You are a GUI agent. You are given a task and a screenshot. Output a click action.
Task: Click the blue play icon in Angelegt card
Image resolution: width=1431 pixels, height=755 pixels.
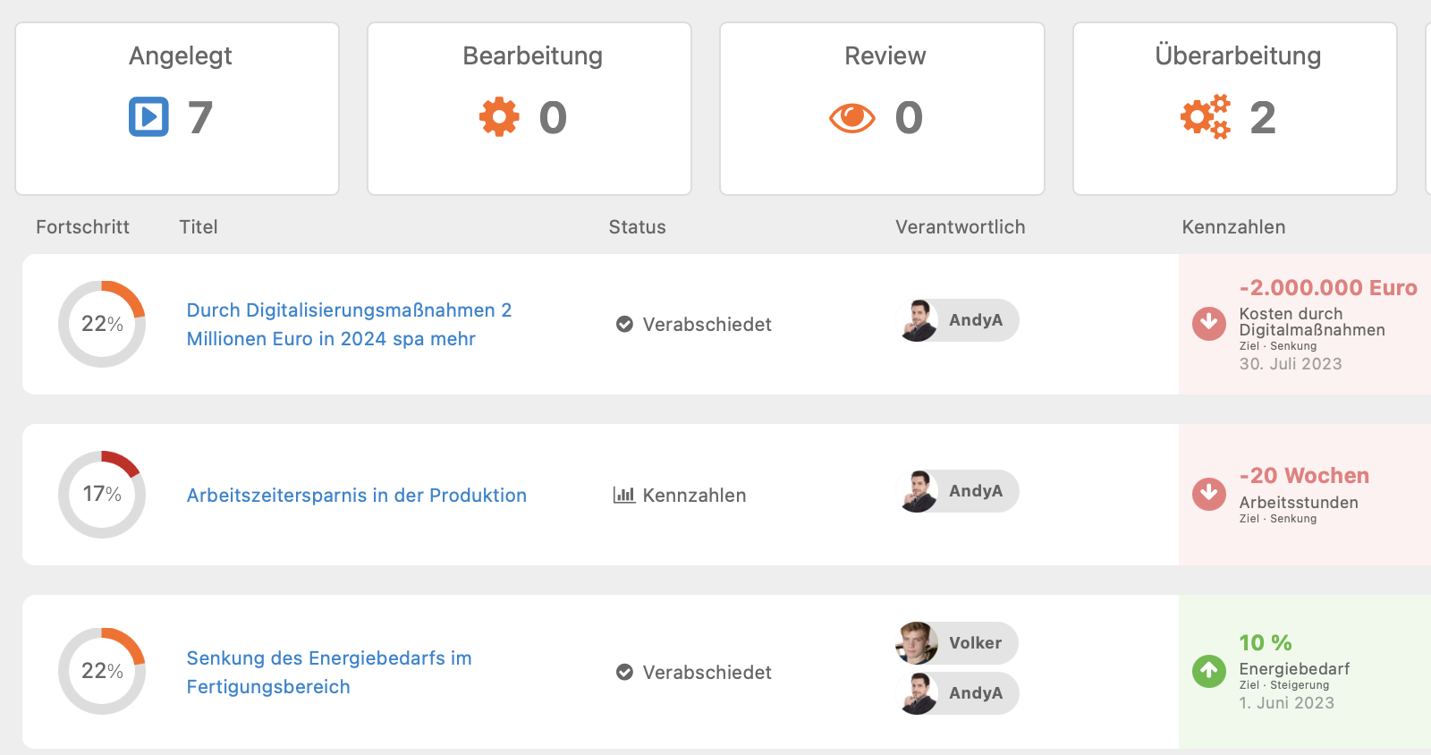click(x=148, y=116)
